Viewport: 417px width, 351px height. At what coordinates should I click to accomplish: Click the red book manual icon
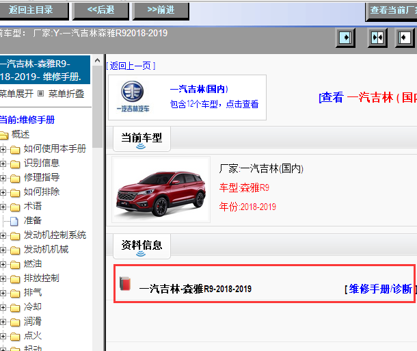[x=125, y=283]
